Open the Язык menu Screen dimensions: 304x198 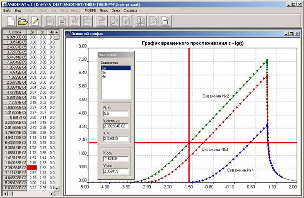click(x=104, y=10)
